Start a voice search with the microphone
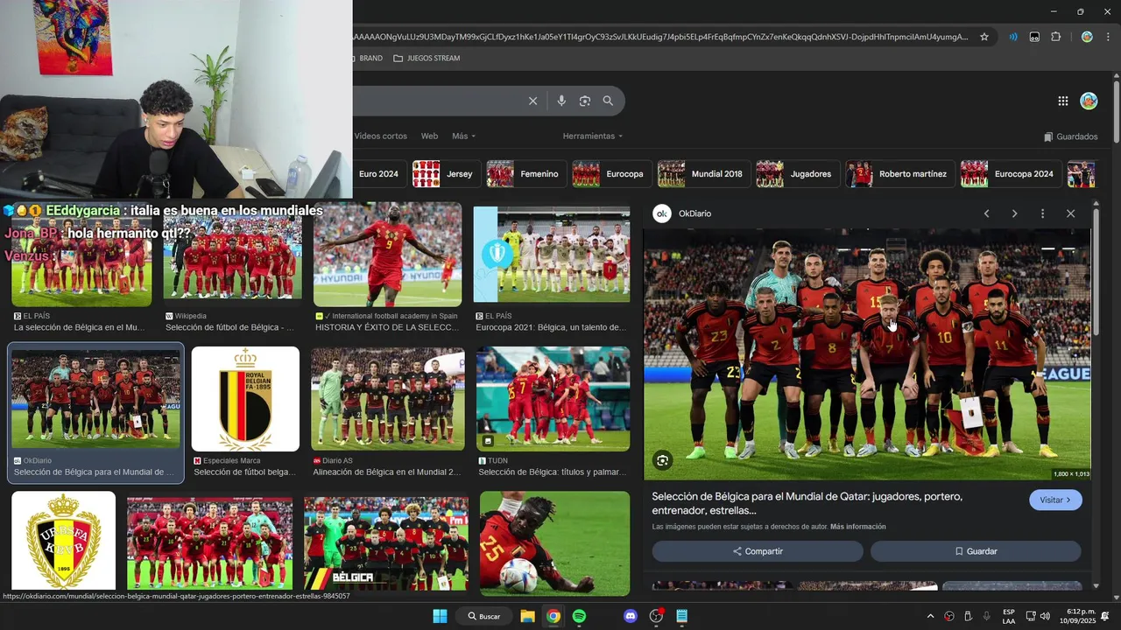Screen dimensions: 1121x630 tap(561, 101)
